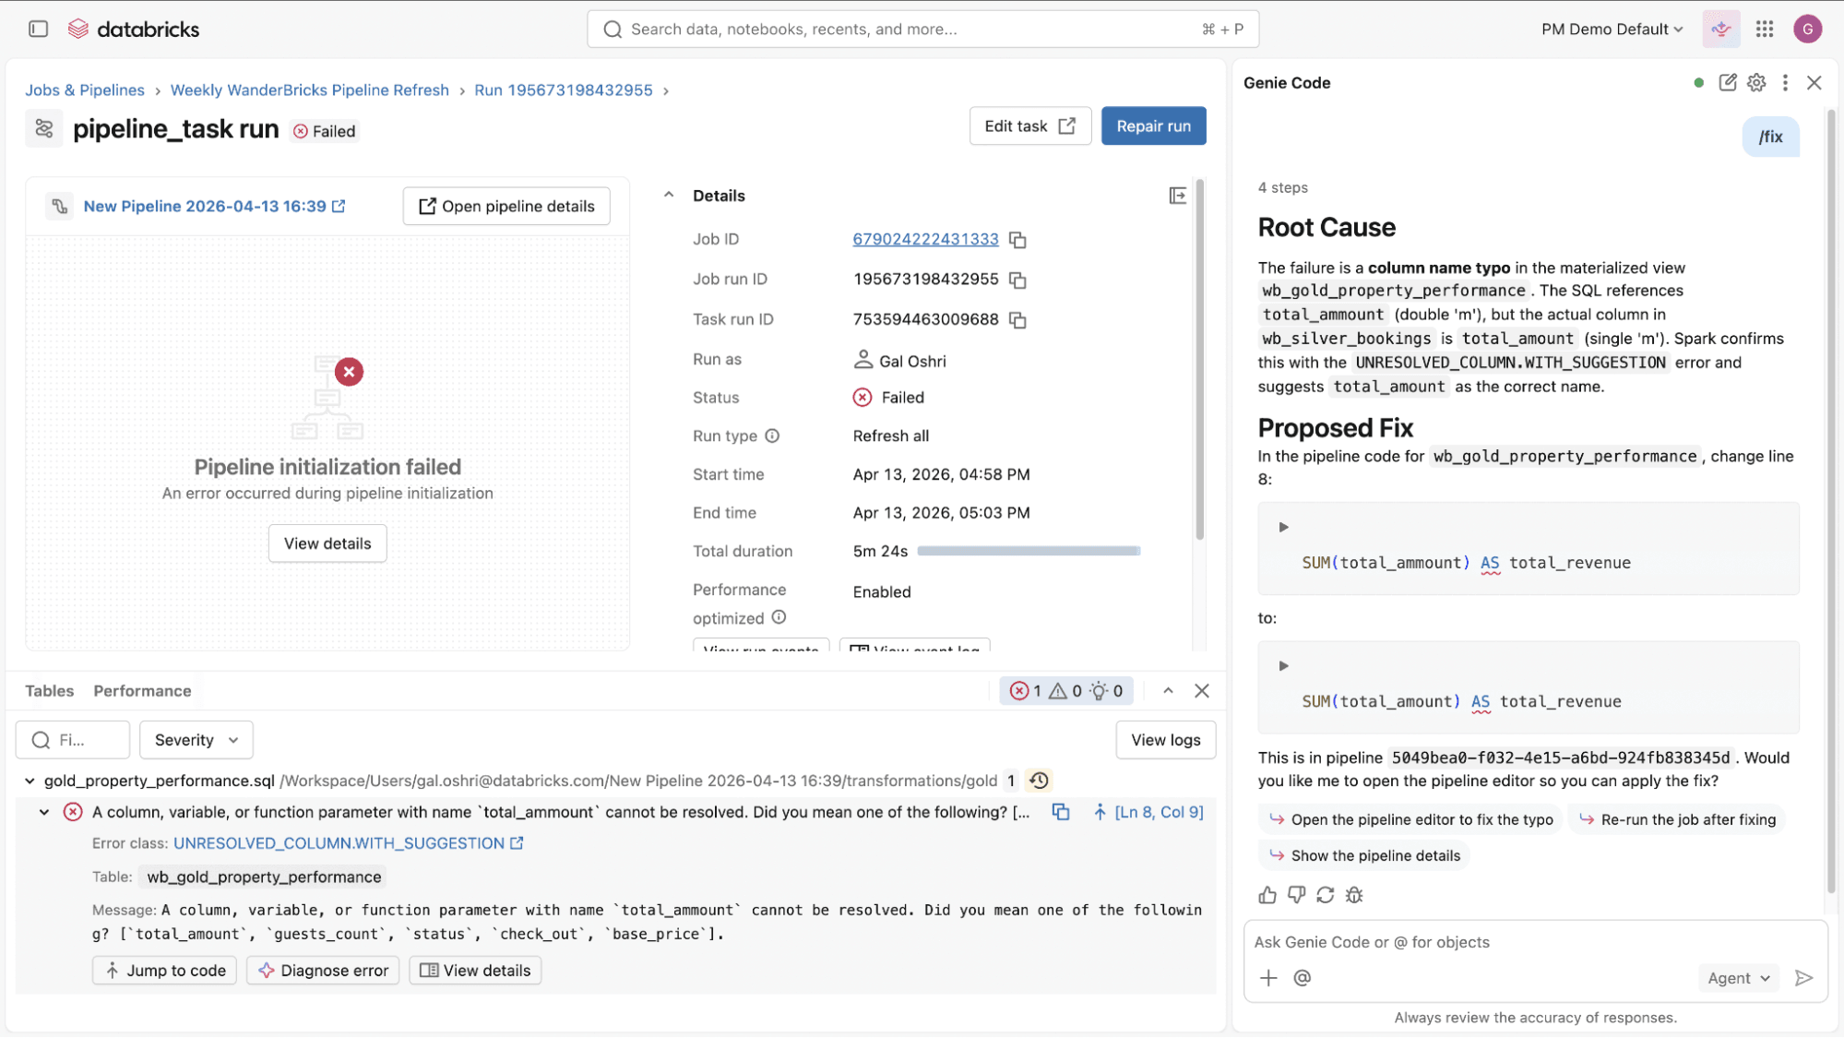Mention an object using the @ icon

coord(1302,977)
